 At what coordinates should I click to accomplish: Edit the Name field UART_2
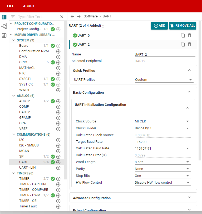click(x=165, y=55)
